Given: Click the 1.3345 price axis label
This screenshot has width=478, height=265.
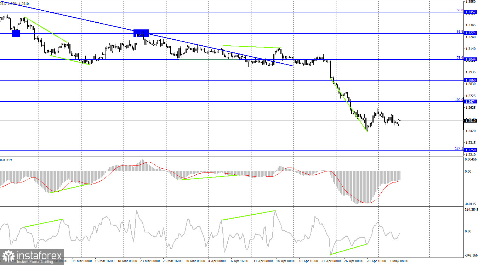Looking at the screenshot, I should point(471,25).
